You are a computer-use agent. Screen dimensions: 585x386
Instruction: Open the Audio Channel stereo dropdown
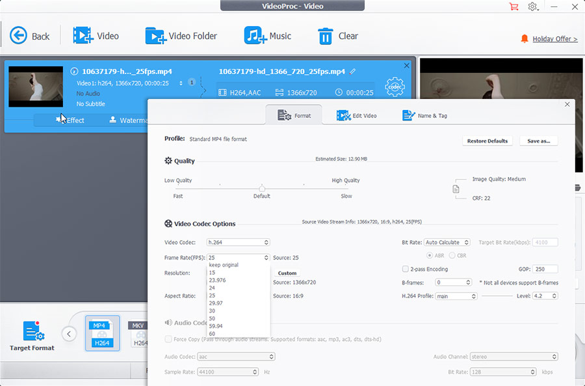(x=514, y=357)
